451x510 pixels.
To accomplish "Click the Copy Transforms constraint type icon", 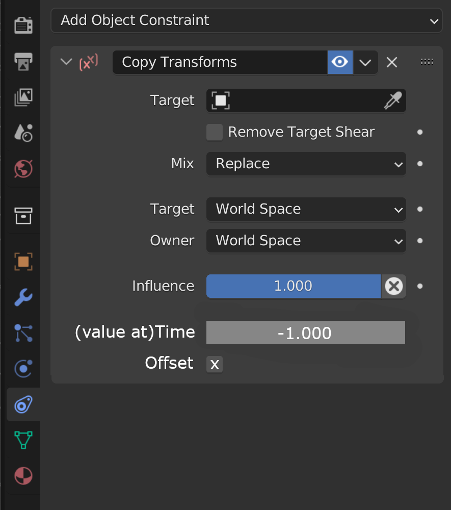I will (88, 62).
